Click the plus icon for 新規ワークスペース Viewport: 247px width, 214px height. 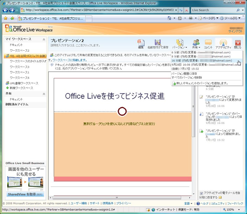pyautogui.click(x=7, y=88)
